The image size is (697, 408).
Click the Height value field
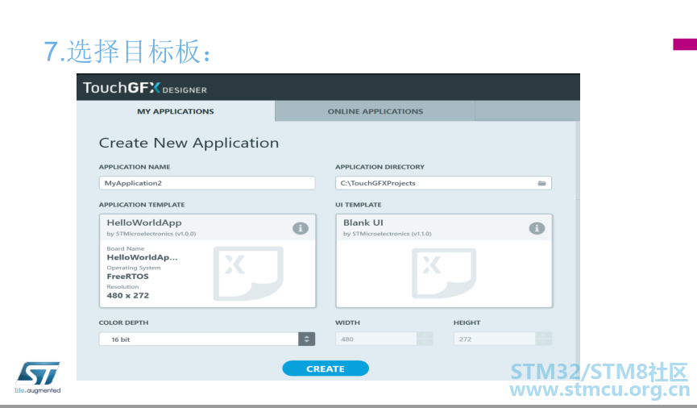pos(494,339)
